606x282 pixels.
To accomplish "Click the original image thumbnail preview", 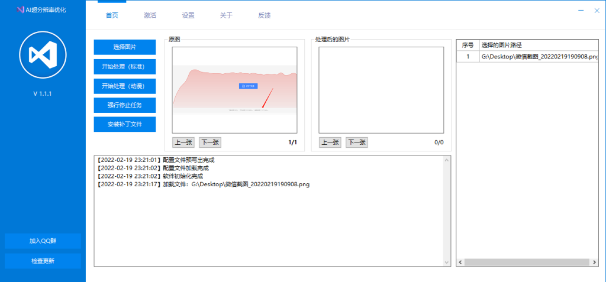I will [234, 90].
